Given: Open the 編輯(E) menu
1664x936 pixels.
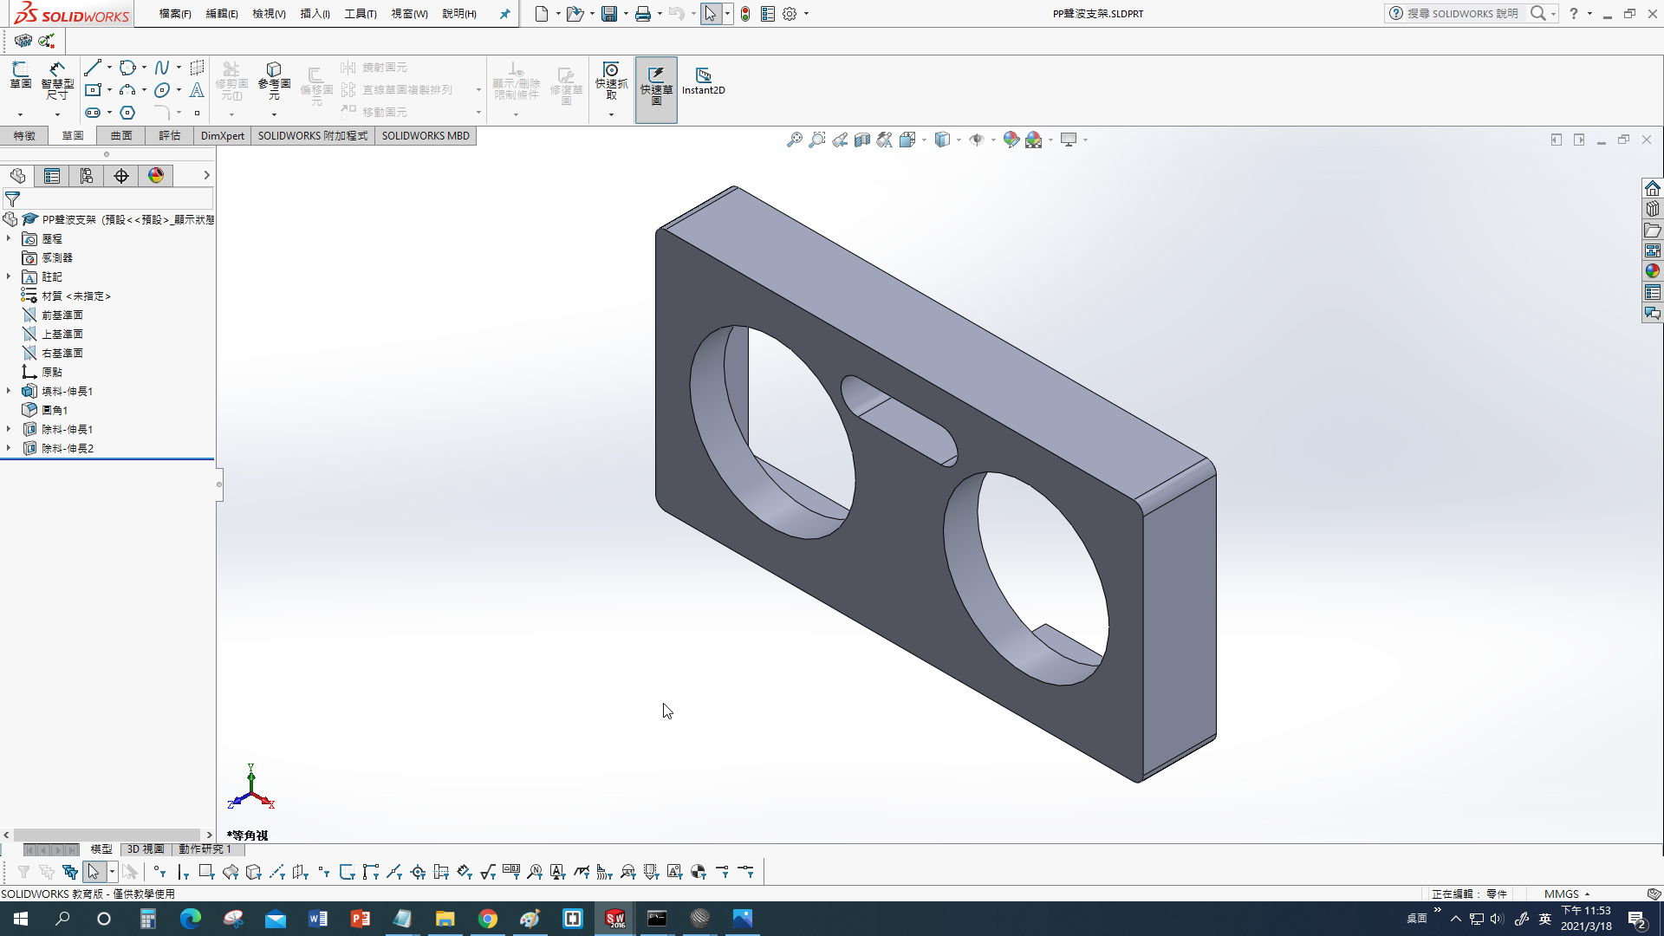Looking at the screenshot, I should (x=222, y=14).
